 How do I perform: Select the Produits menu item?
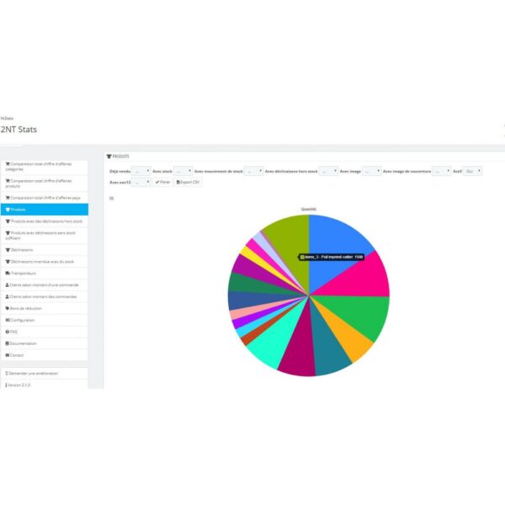point(44,210)
